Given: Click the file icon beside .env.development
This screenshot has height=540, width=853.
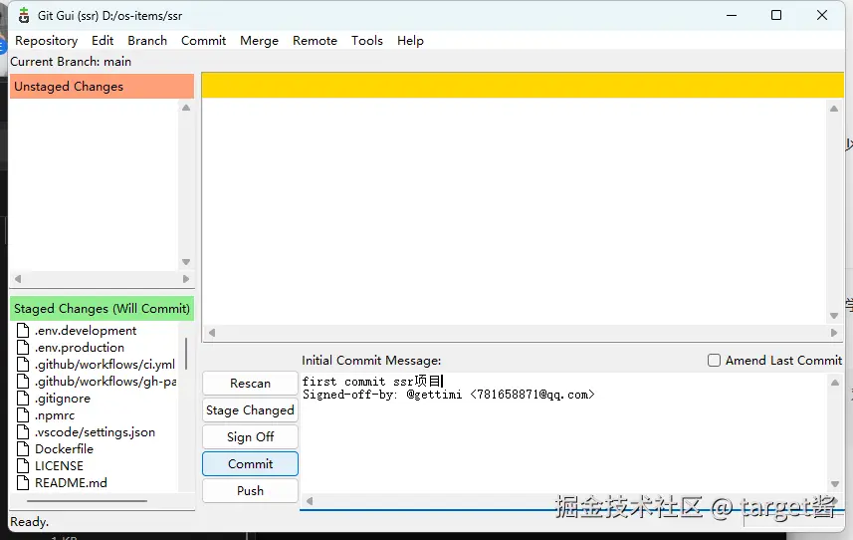Looking at the screenshot, I should pyautogui.click(x=23, y=331).
